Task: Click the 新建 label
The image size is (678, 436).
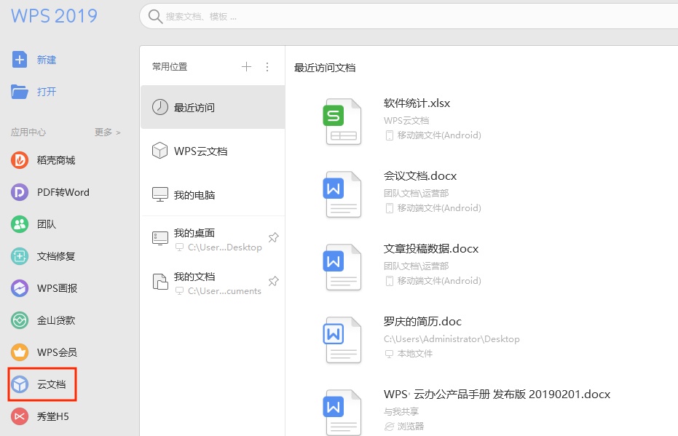Action: coord(47,60)
